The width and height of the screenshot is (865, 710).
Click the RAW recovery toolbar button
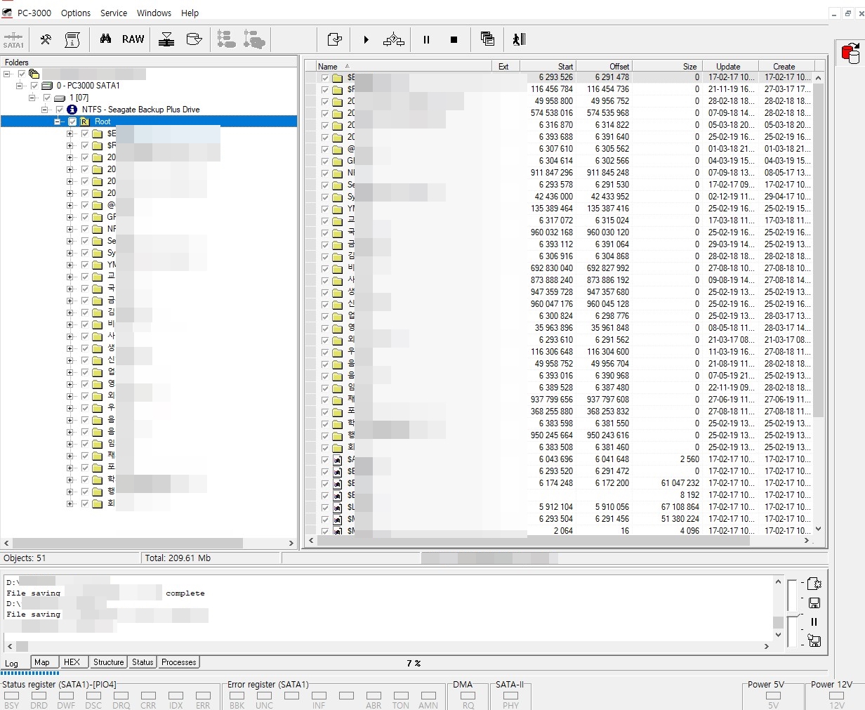coord(133,39)
